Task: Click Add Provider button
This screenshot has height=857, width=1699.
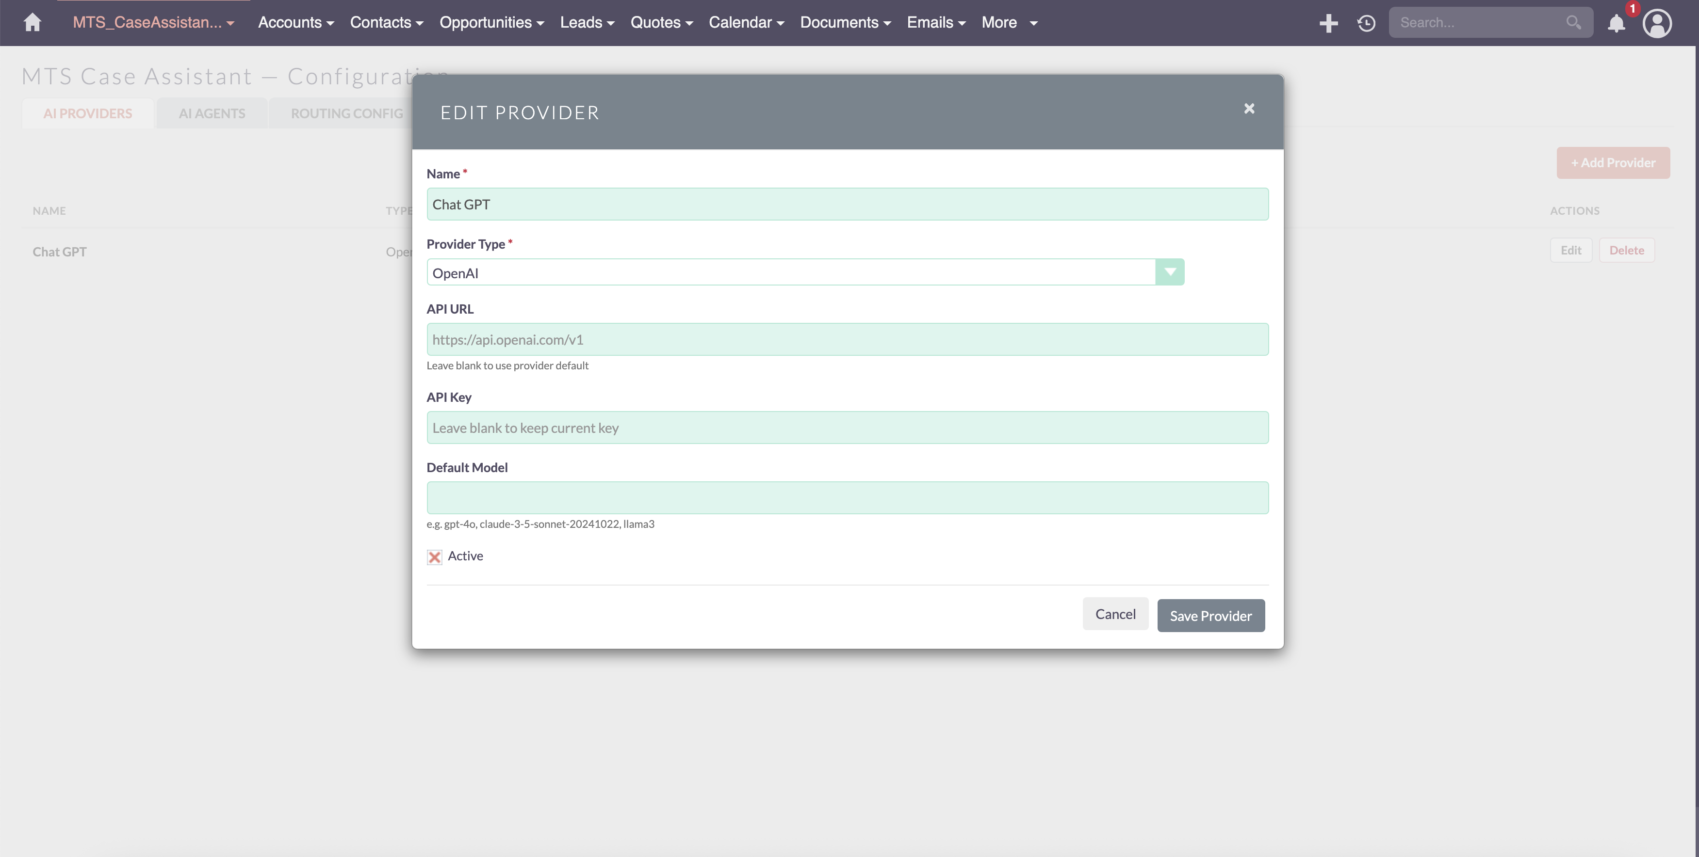Action: [1613, 162]
